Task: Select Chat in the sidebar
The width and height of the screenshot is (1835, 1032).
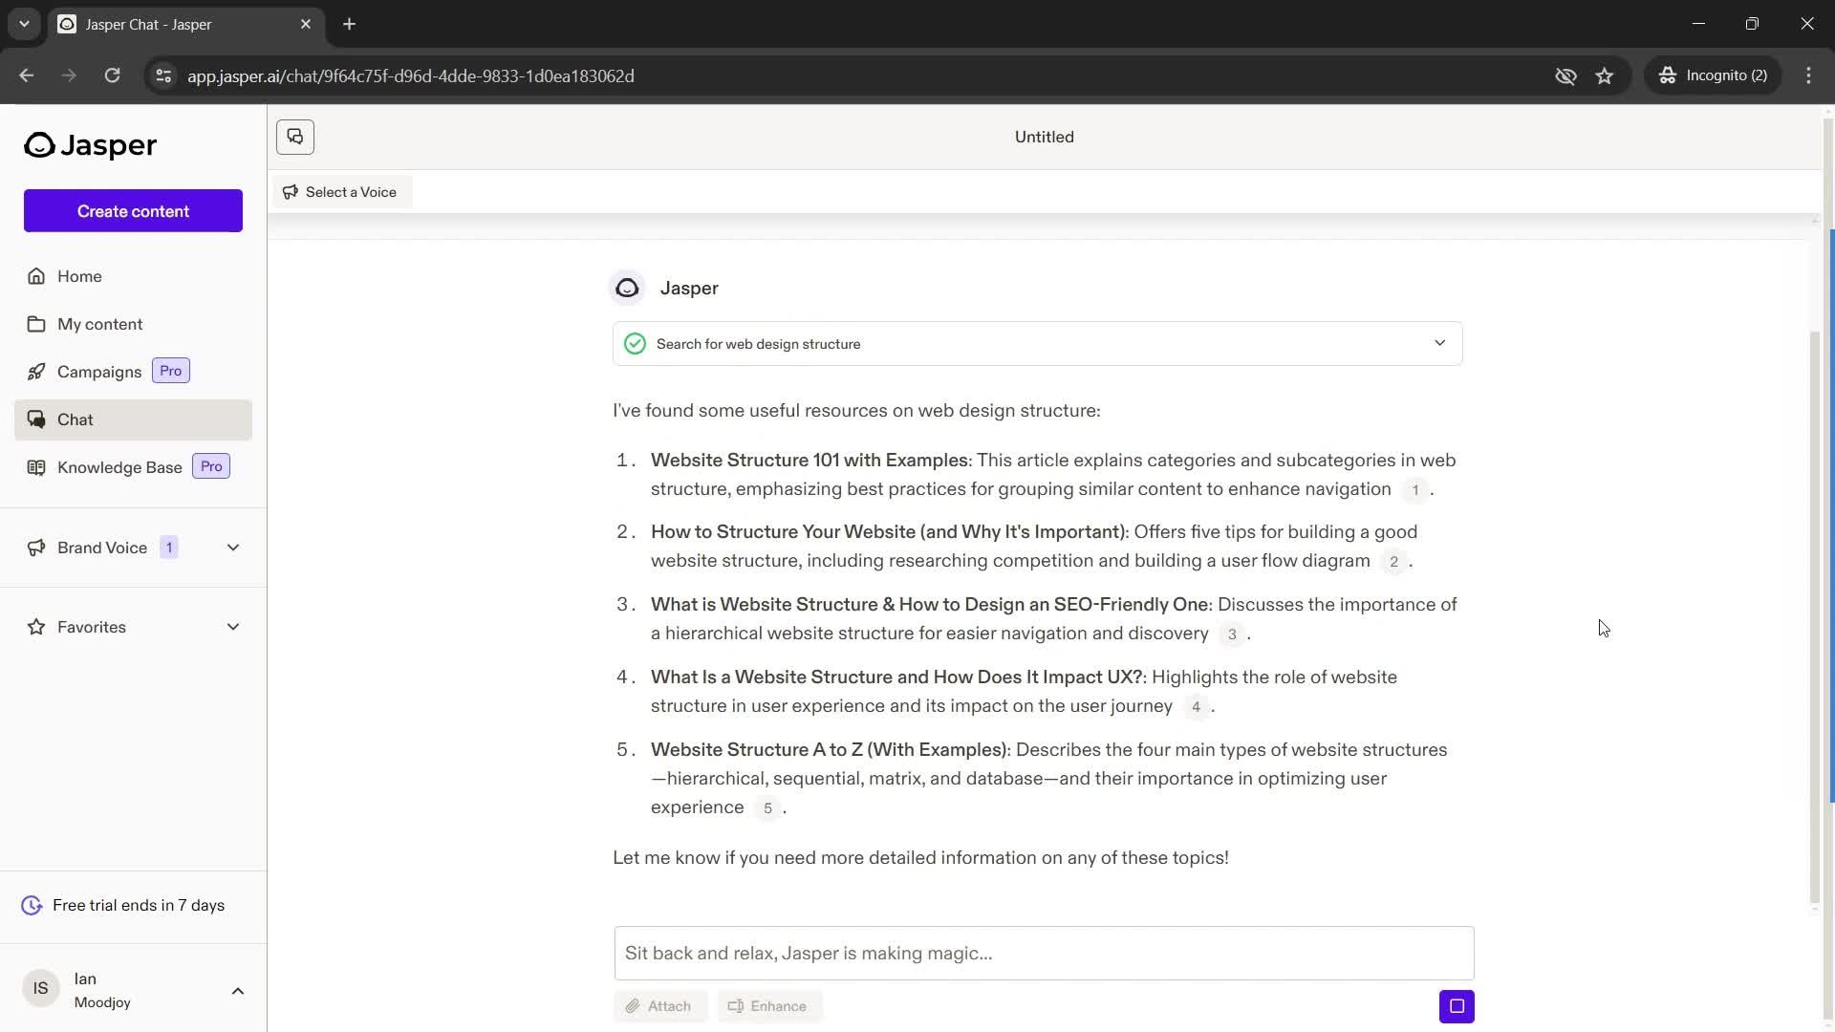Action: tap(133, 419)
